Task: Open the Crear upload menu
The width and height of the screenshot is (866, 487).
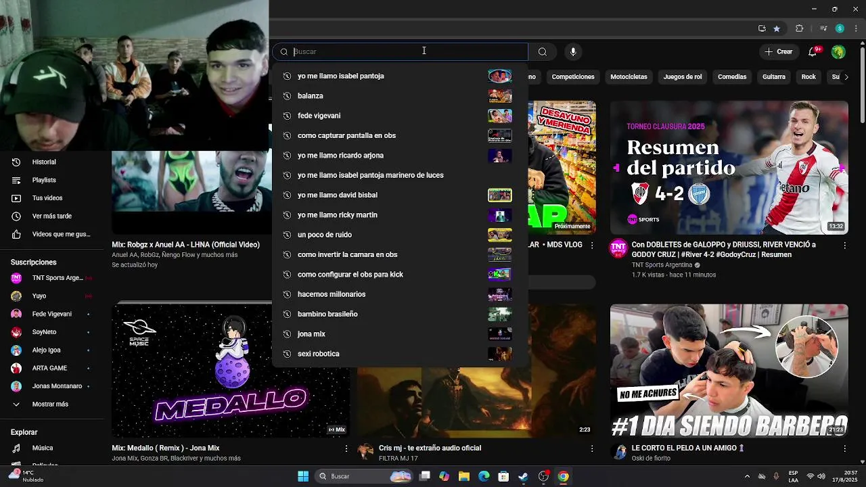Action: (x=779, y=51)
